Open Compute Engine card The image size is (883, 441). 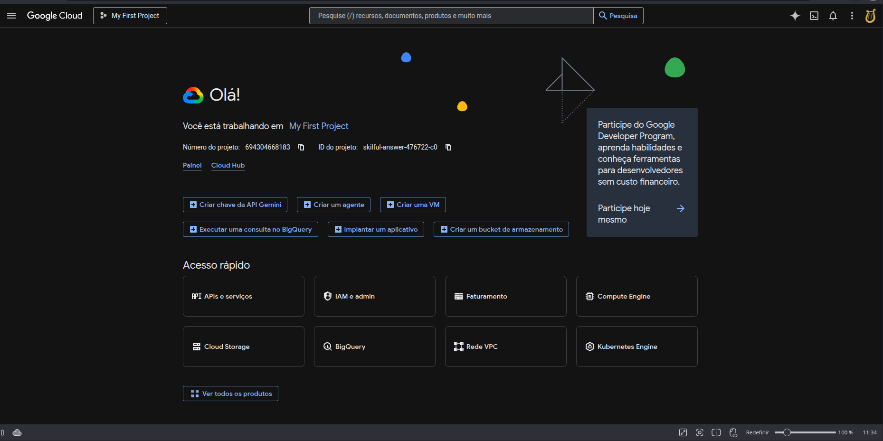(x=637, y=296)
